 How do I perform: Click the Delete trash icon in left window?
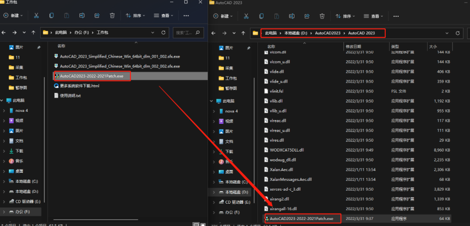(x=112, y=16)
